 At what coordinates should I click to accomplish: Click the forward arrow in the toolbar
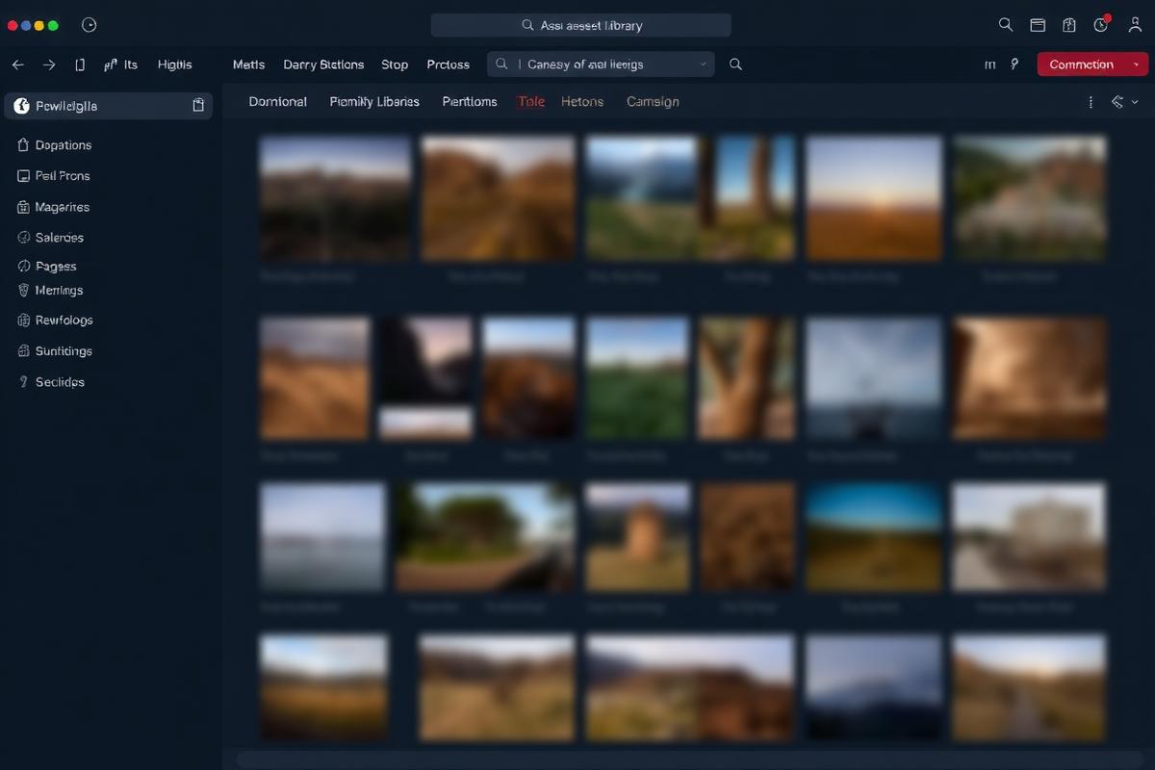pos(49,64)
